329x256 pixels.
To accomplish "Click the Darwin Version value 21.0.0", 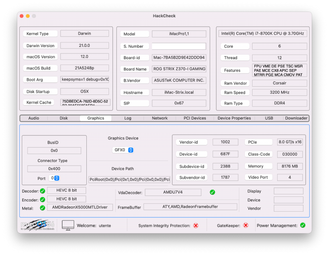I will point(85,45).
